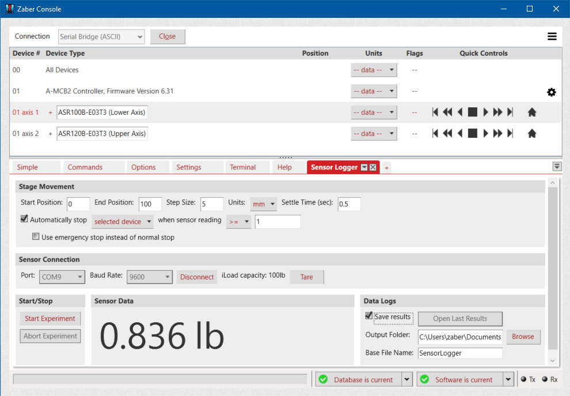This screenshot has width=570, height=396.
Task: Expand axis 2 plus sign
Action: point(50,134)
